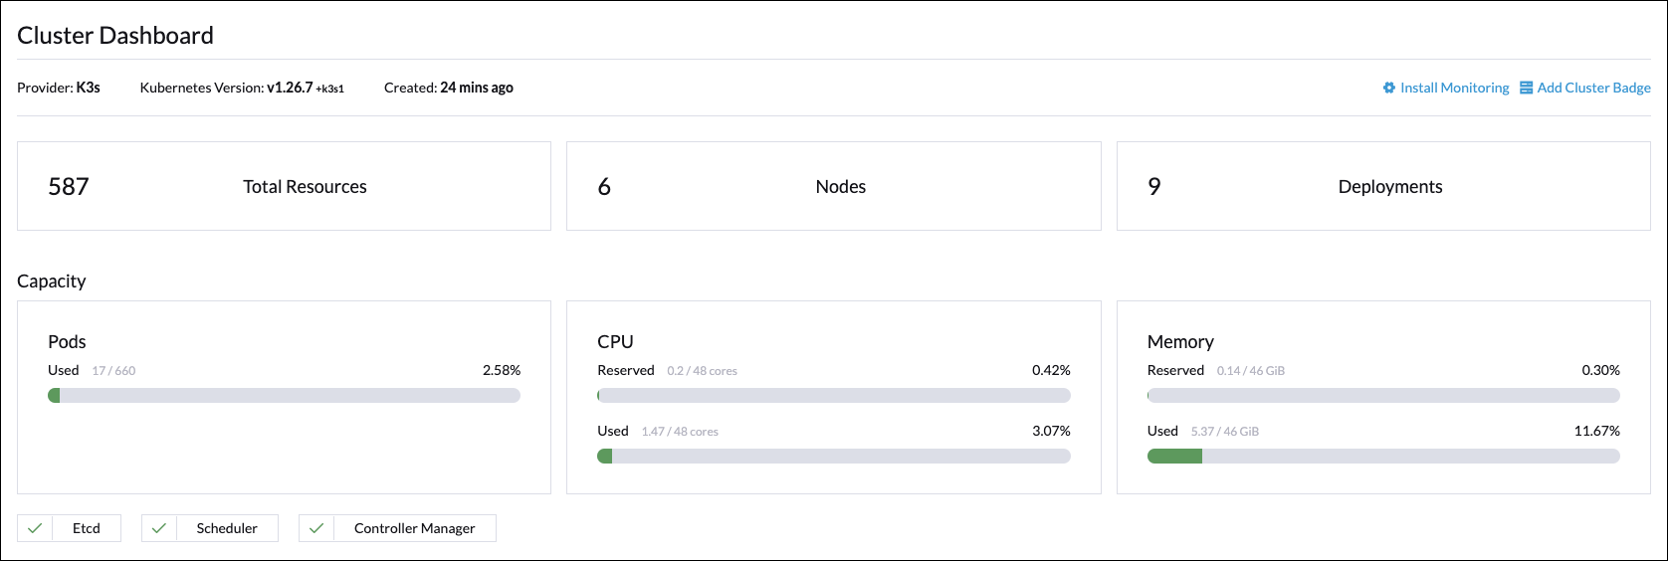
Task: Click the Scheduler checkmark icon
Action: 159,528
